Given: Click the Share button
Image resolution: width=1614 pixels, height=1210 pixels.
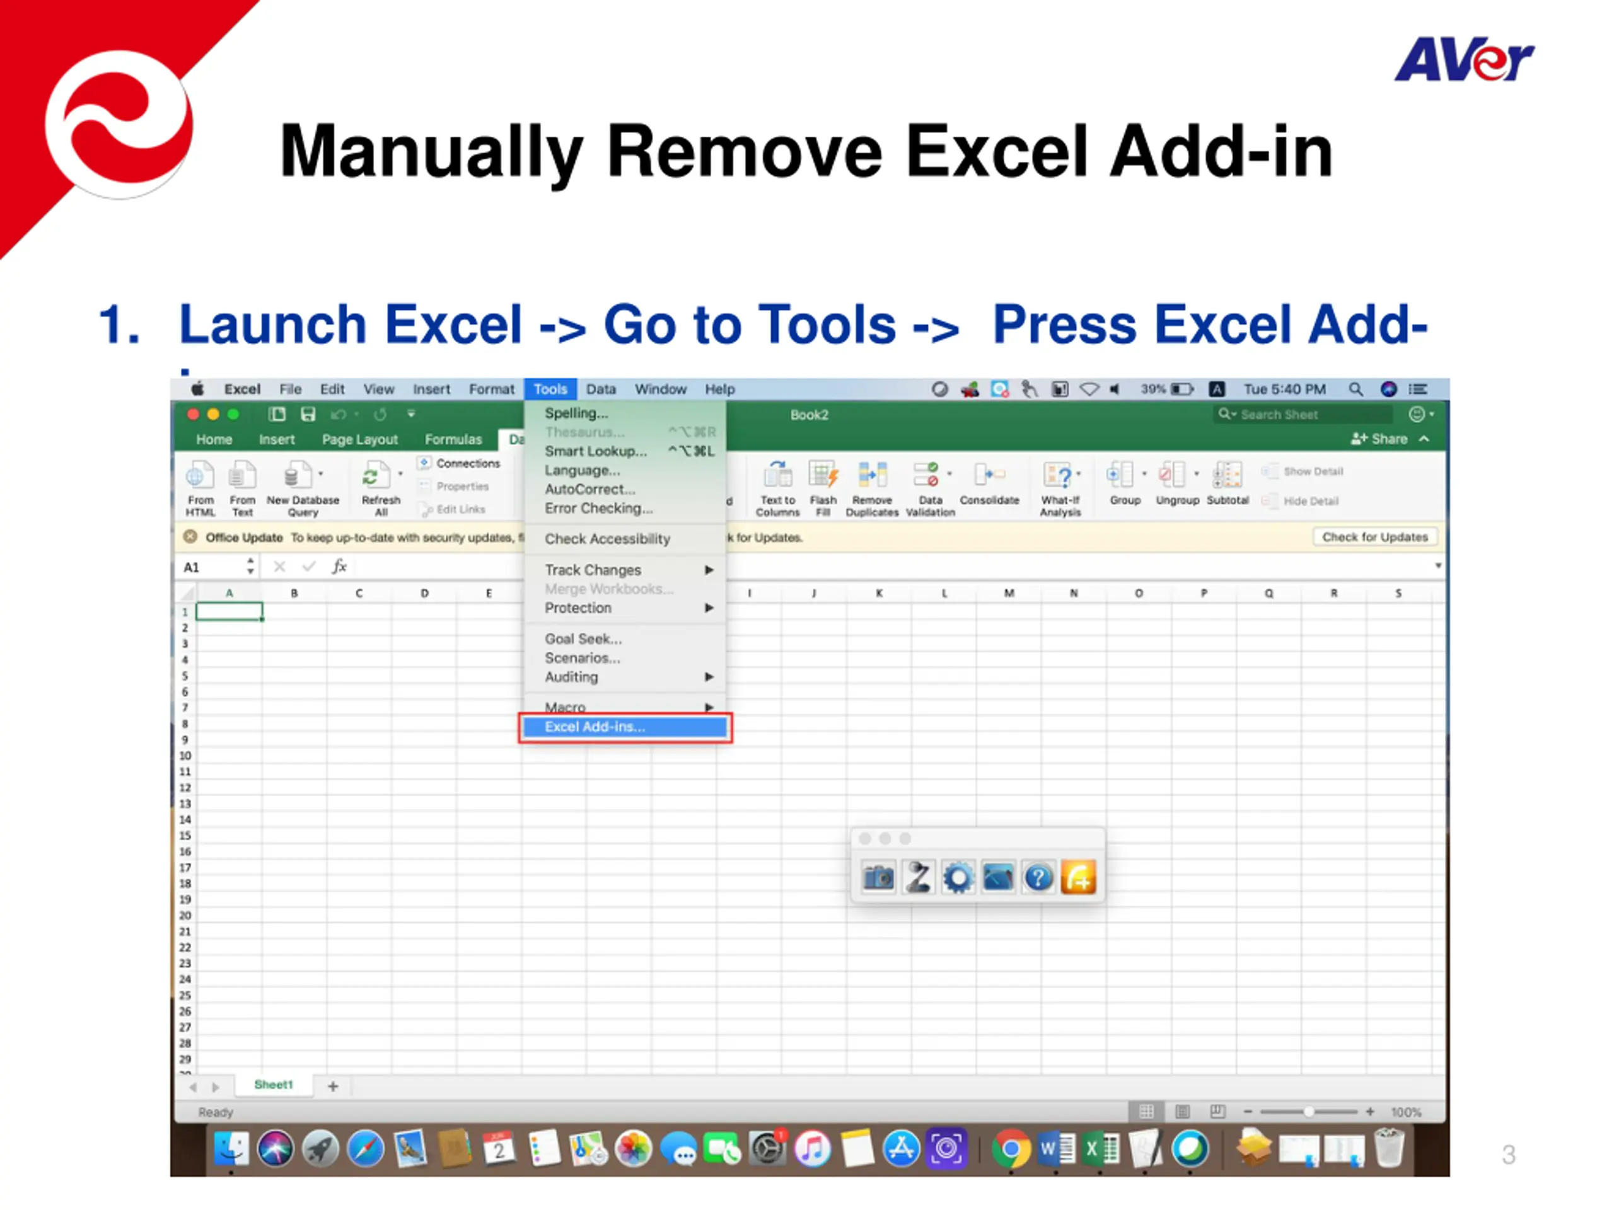Looking at the screenshot, I should (x=1379, y=439).
